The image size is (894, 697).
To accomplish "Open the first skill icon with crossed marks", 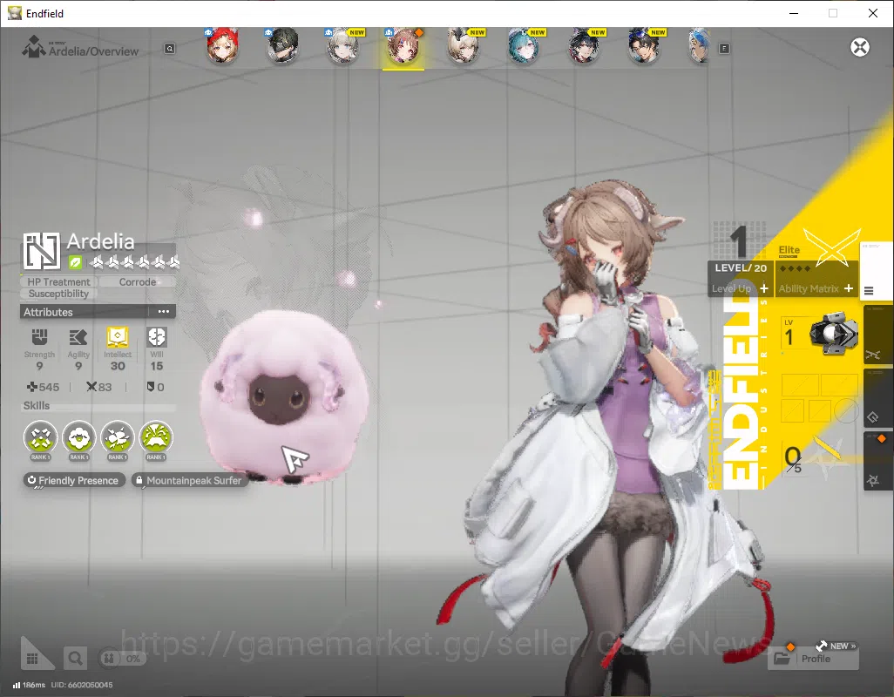I will 40,437.
